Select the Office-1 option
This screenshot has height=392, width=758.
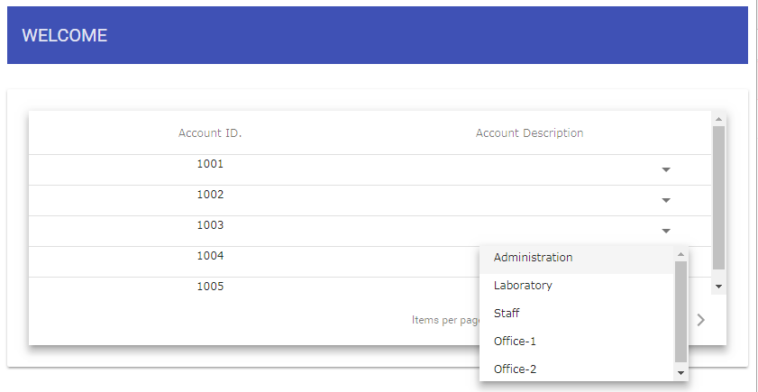[516, 342]
